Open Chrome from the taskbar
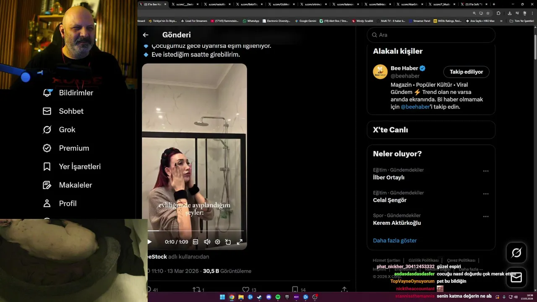Viewport: 537px width, 302px height. coord(232,297)
